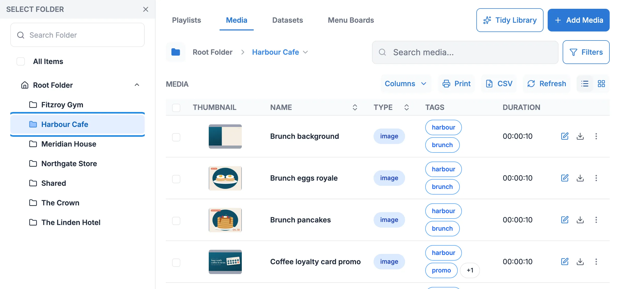Switch to grid view layout
This screenshot has height=289, width=620.
(601, 84)
